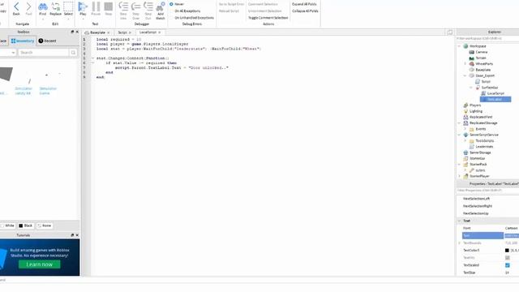Close the LocalScript tab
Screen dimensions: 519x292
coord(160,32)
